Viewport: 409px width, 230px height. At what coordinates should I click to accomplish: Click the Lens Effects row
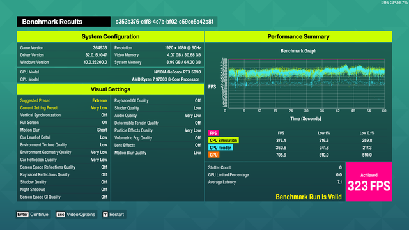158,145
